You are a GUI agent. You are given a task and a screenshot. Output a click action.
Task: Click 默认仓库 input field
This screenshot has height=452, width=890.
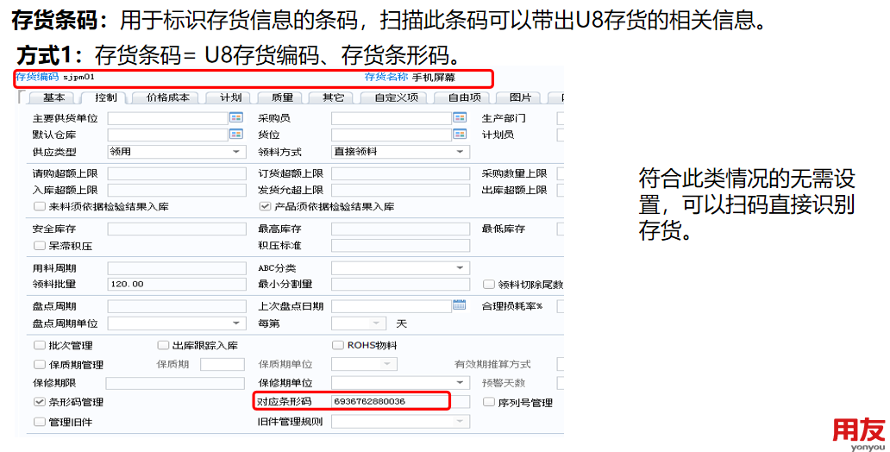tap(168, 135)
